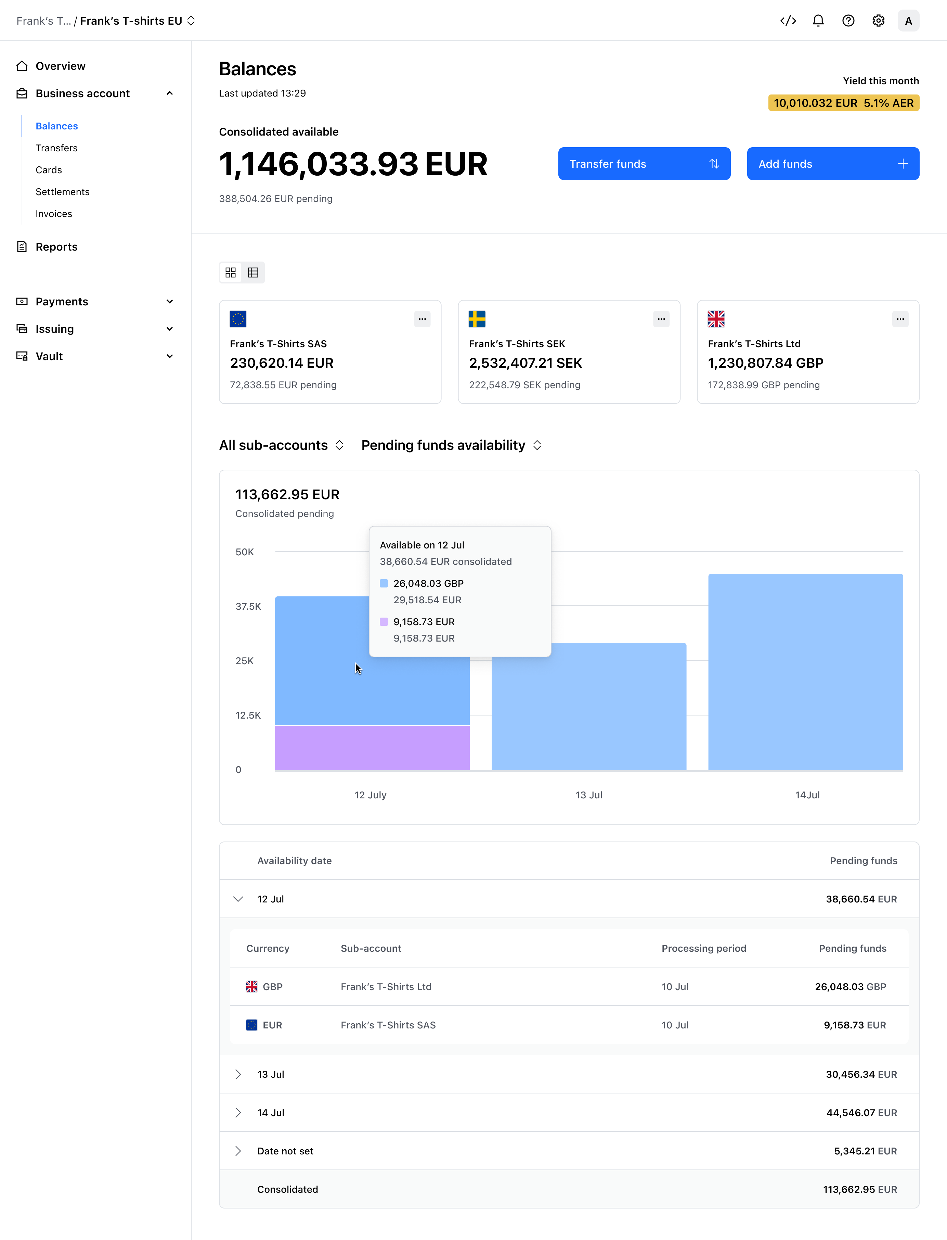Image resolution: width=947 pixels, height=1240 pixels.
Task: Click the 13 Jul chart bar
Action: tap(588, 706)
